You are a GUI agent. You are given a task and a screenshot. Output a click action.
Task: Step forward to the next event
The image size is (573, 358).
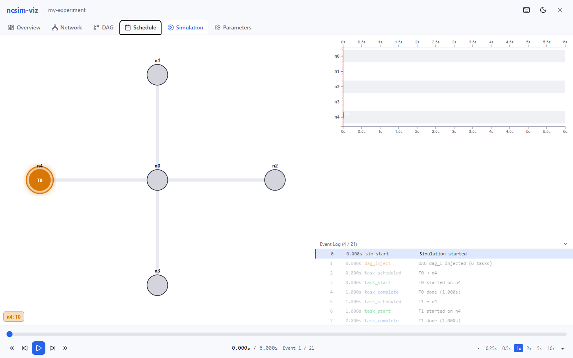click(x=53, y=348)
